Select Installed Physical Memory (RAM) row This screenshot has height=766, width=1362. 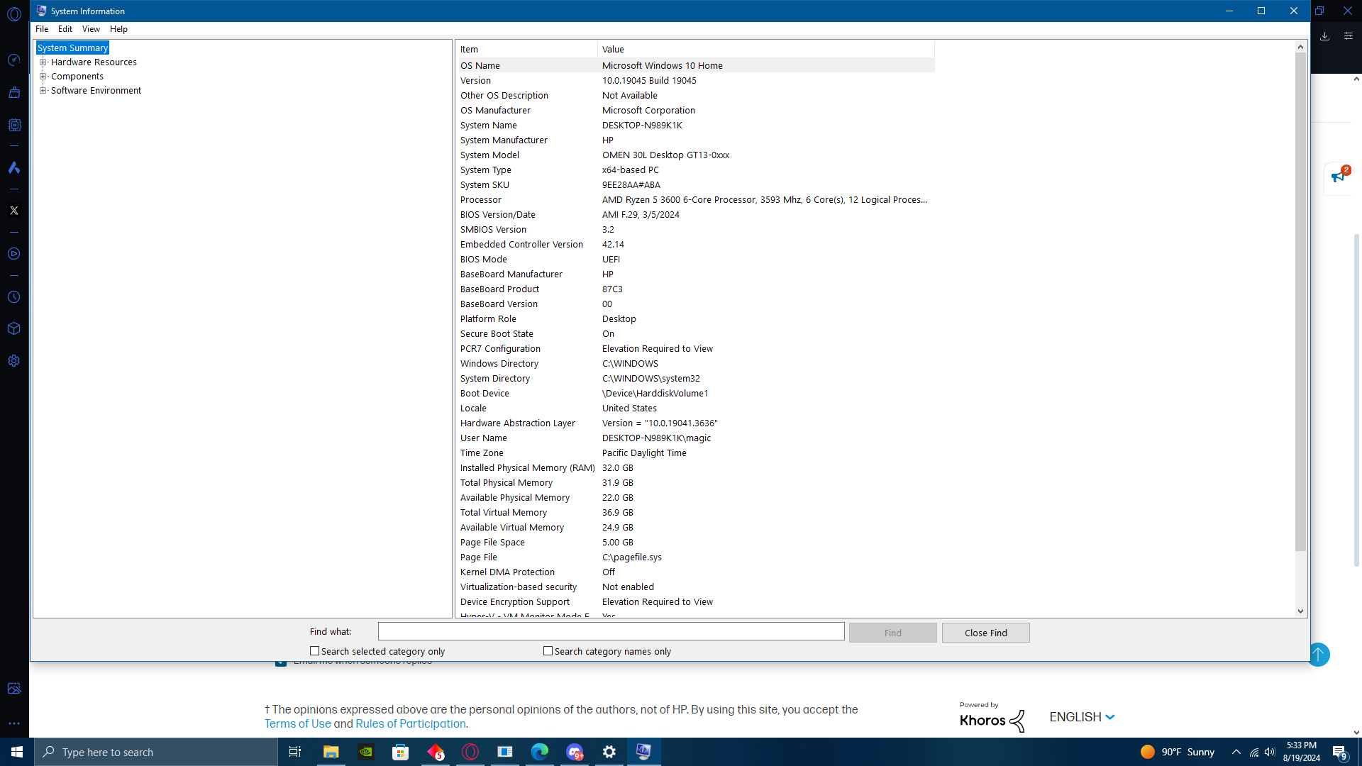695,468
